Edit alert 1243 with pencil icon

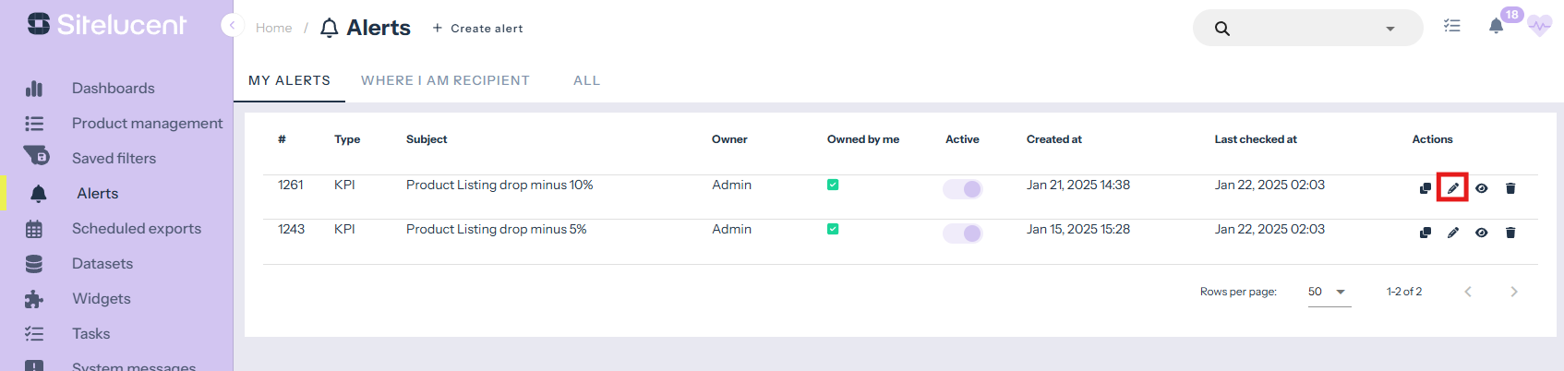(x=1452, y=233)
